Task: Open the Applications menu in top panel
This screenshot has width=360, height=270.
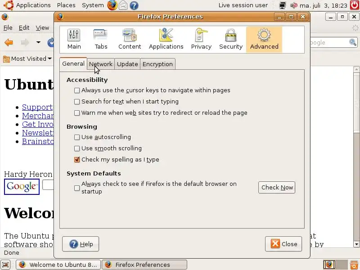Action: (33, 5)
